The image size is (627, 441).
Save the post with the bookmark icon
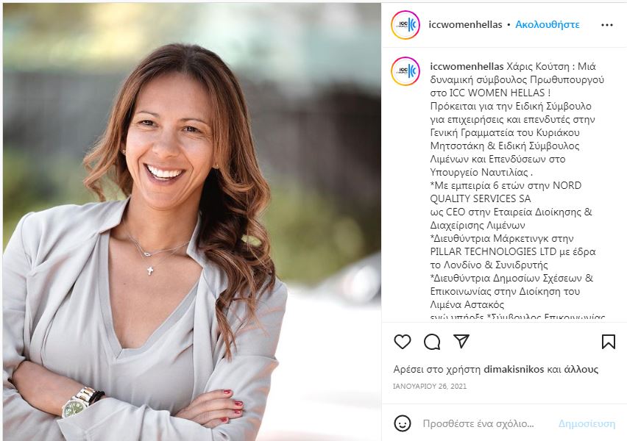tap(608, 342)
